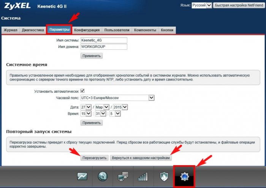Open the Компоненты tab
266x188 pixels.
click(x=145, y=30)
